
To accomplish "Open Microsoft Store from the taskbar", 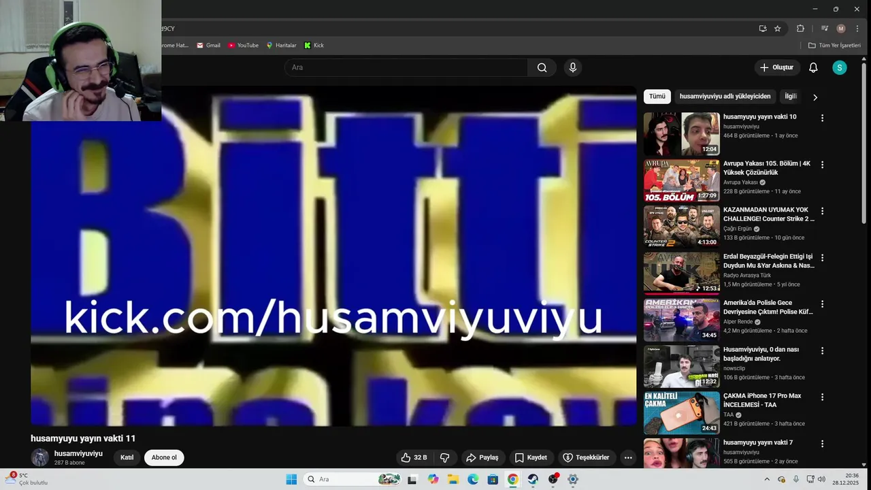I will [493, 479].
